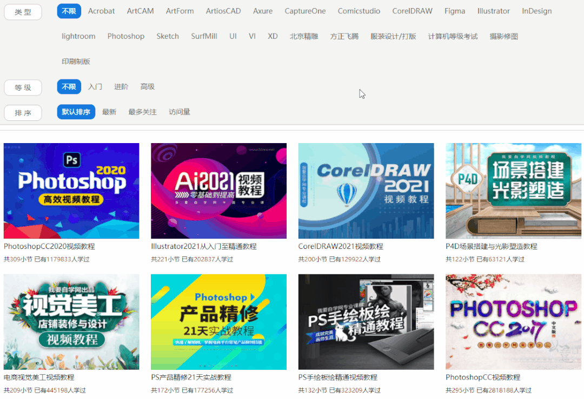
Task: Select the 入门 level filter
Action: click(x=95, y=86)
